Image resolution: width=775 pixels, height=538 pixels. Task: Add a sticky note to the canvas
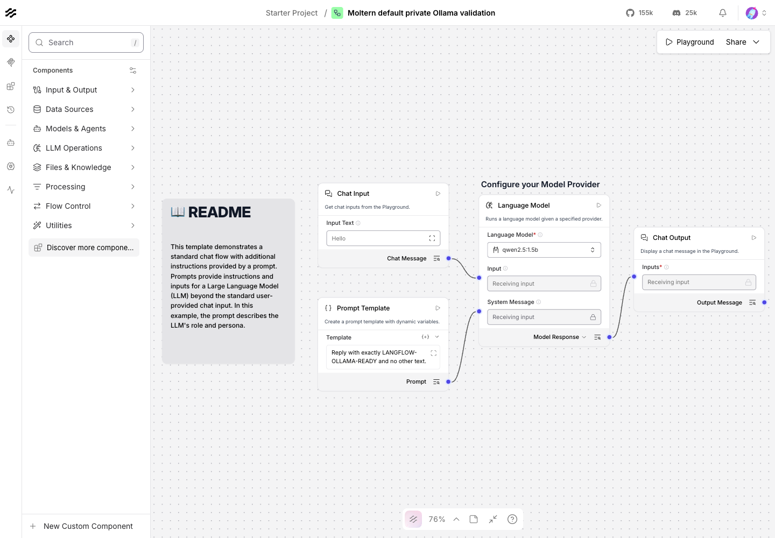point(474,519)
